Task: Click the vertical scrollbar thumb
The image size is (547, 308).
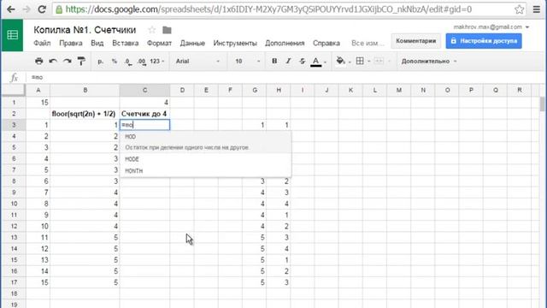Action: [x=542, y=104]
